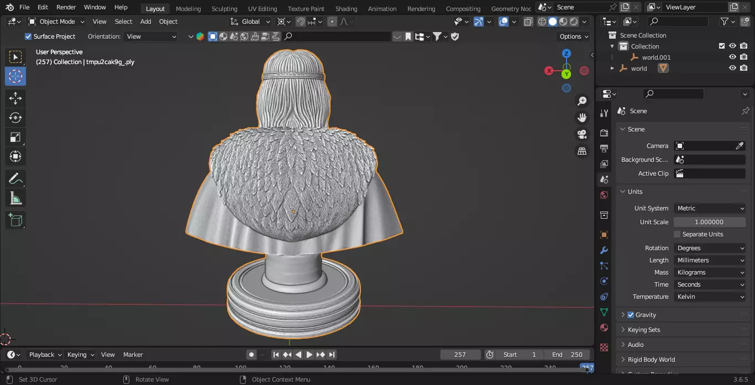Click the current frame 257 field
The image size is (755, 385).
(460, 355)
